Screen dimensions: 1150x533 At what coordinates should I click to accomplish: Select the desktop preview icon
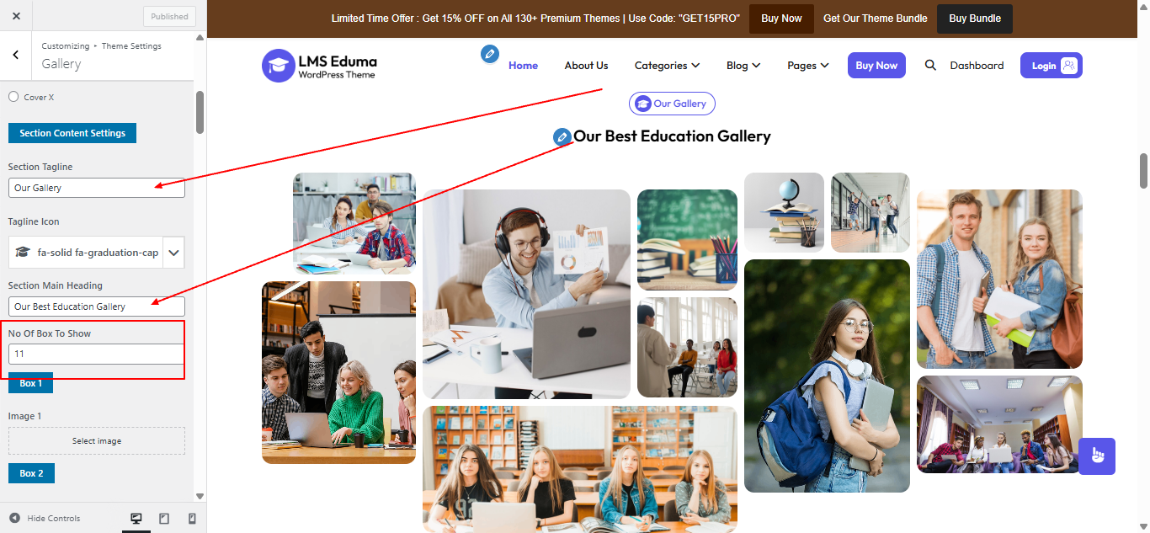click(136, 518)
